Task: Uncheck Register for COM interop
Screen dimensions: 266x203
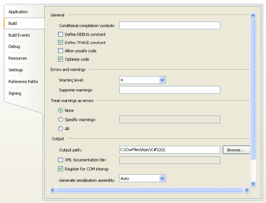Action: point(61,169)
